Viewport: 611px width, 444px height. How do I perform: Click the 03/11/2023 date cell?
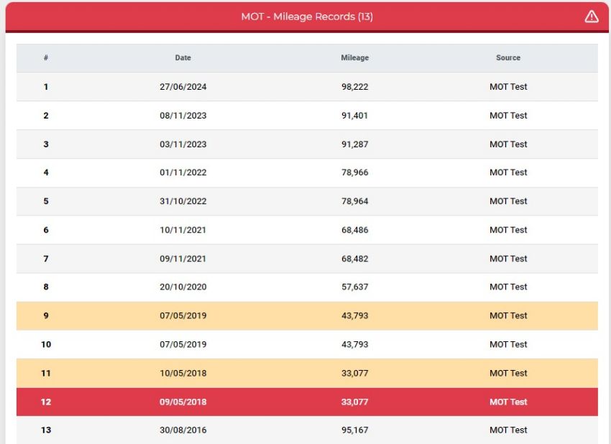(183, 144)
